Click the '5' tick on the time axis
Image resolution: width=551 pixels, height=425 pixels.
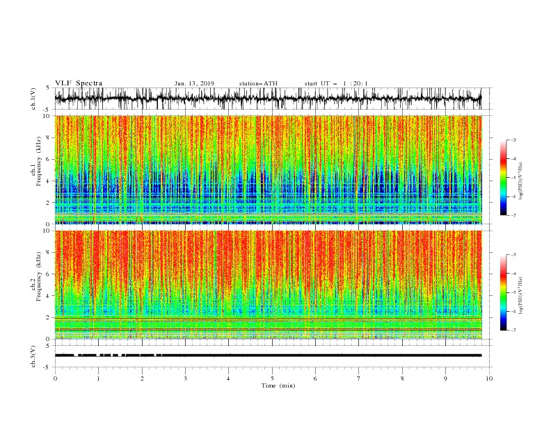(x=272, y=378)
